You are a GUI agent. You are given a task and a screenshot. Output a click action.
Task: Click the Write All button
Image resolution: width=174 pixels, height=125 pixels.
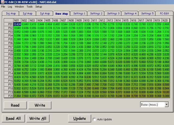38,118
